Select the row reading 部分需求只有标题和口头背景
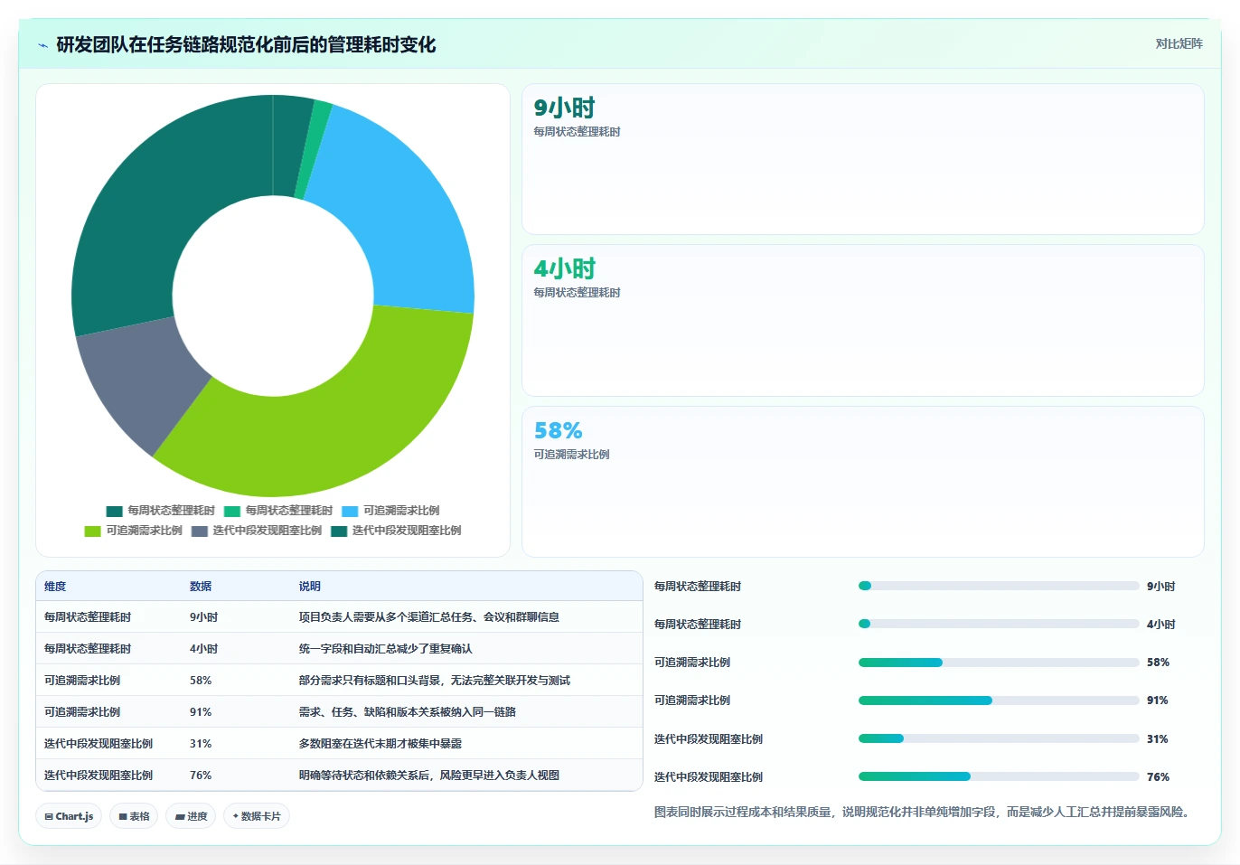1240x865 pixels. 339,681
